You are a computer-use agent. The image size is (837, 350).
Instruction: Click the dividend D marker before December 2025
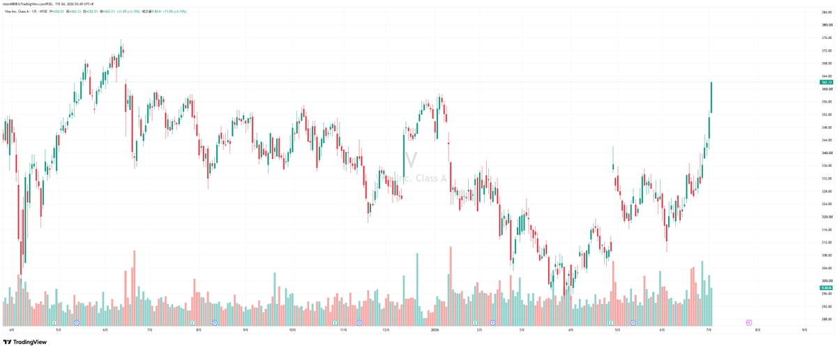click(x=359, y=323)
